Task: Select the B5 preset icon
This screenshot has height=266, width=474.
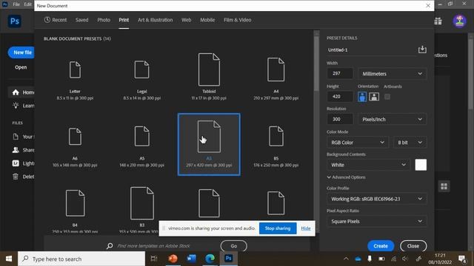Action: [x=276, y=136]
